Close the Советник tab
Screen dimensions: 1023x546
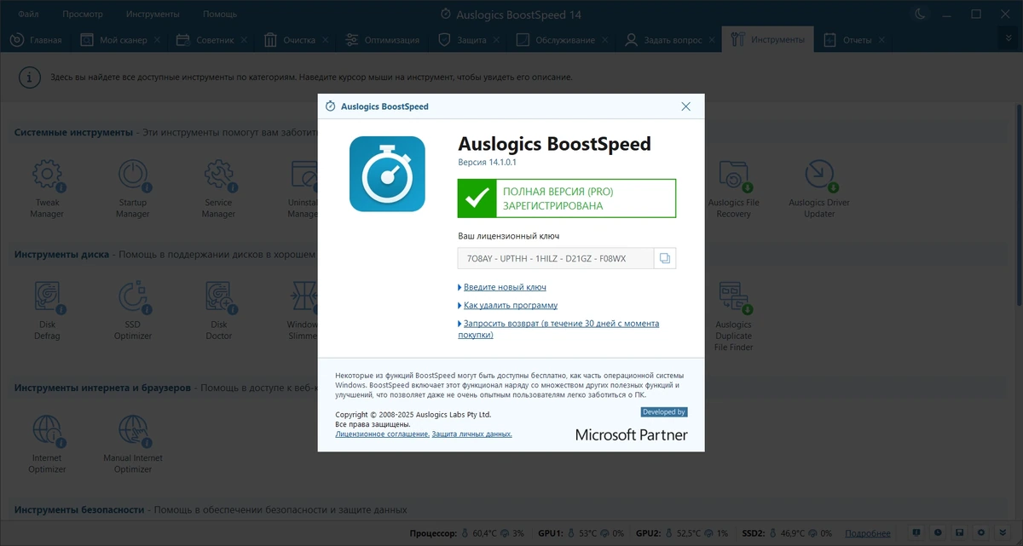point(245,40)
